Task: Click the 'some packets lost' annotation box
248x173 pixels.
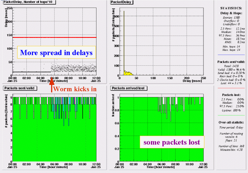Action: (171, 142)
